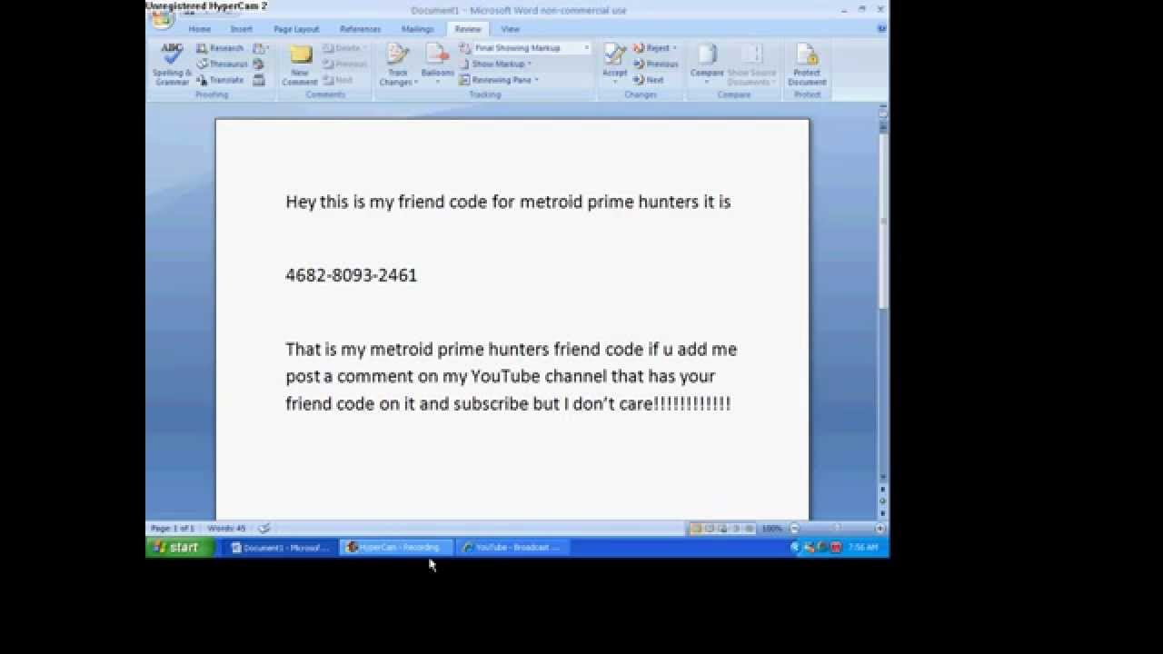Switch to the View tab
This screenshot has height=654, width=1163.
click(x=511, y=29)
